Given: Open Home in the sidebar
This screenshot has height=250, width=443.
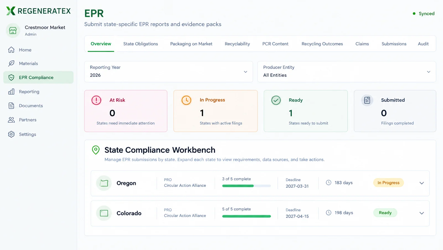Looking at the screenshot, I should [38, 50].
